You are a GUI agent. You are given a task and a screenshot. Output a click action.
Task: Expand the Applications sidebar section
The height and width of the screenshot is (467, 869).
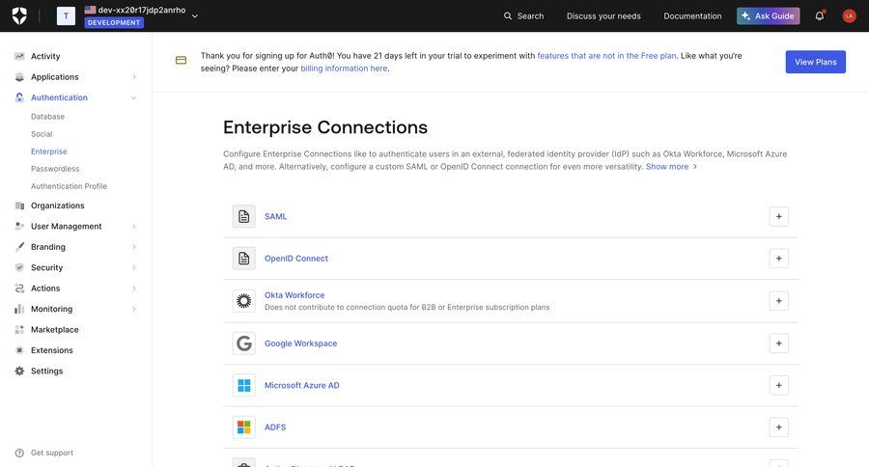(x=133, y=77)
